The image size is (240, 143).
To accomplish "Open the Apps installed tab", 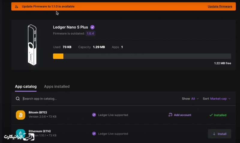I will tap(57, 87).
